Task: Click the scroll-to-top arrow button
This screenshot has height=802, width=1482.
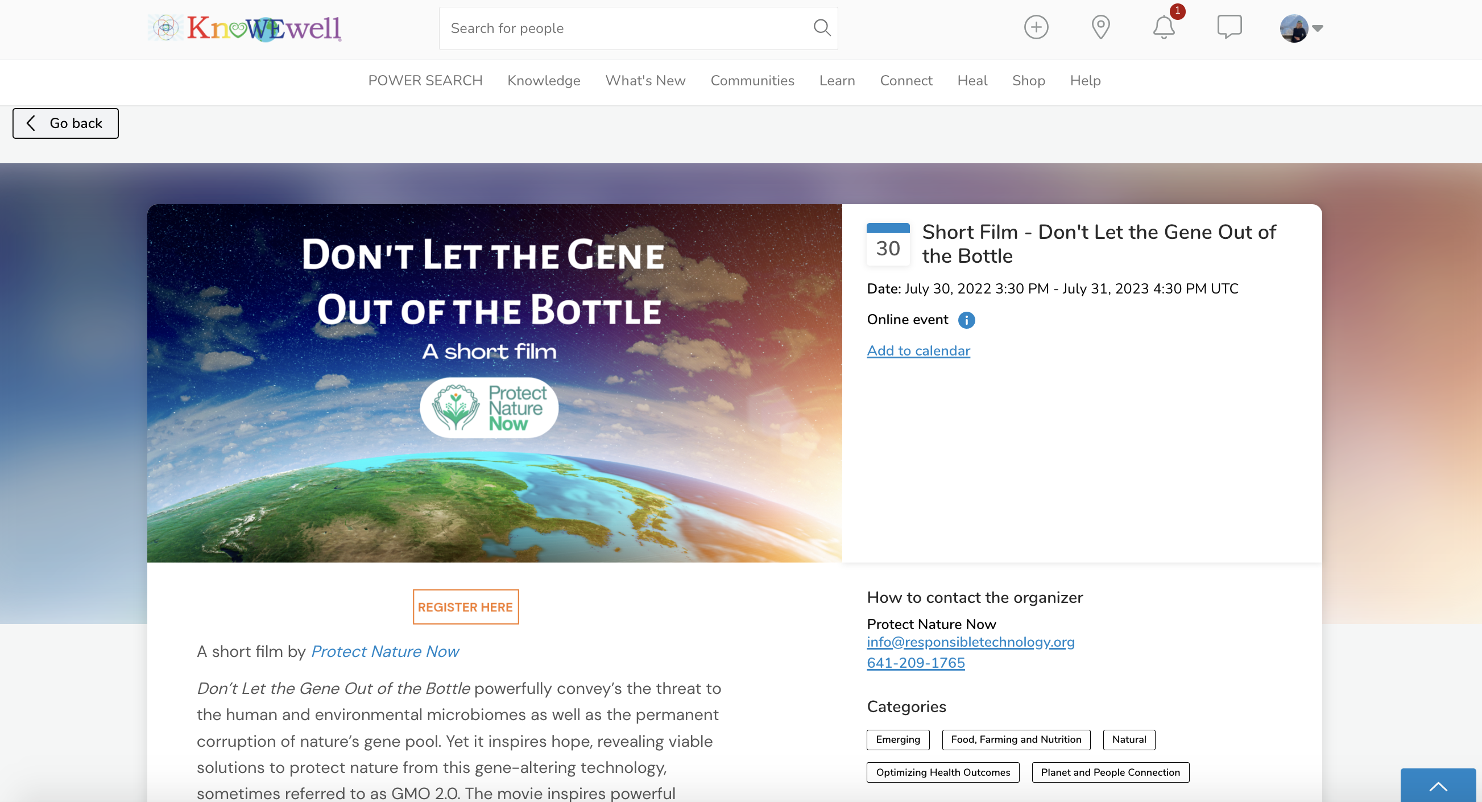Action: pyautogui.click(x=1438, y=786)
